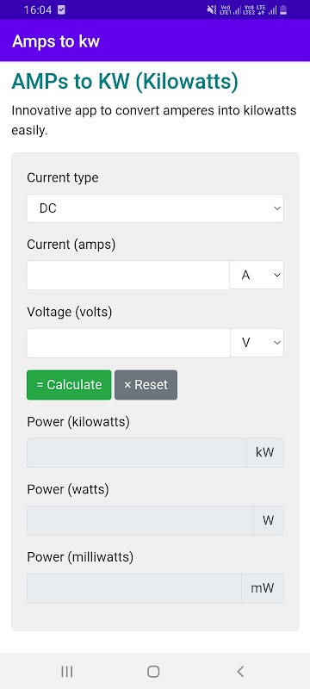Tap the Amps to kw title bar
This screenshot has height=689, width=310.
[x=155, y=40]
